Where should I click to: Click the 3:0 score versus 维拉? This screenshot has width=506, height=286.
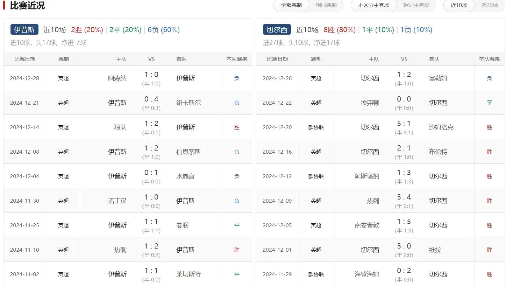pyautogui.click(x=404, y=246)
